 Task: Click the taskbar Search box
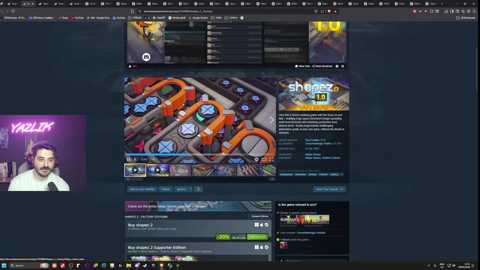click(30, 265)
